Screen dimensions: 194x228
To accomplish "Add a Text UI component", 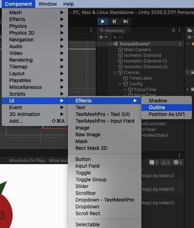I will [x=105, y=107].
